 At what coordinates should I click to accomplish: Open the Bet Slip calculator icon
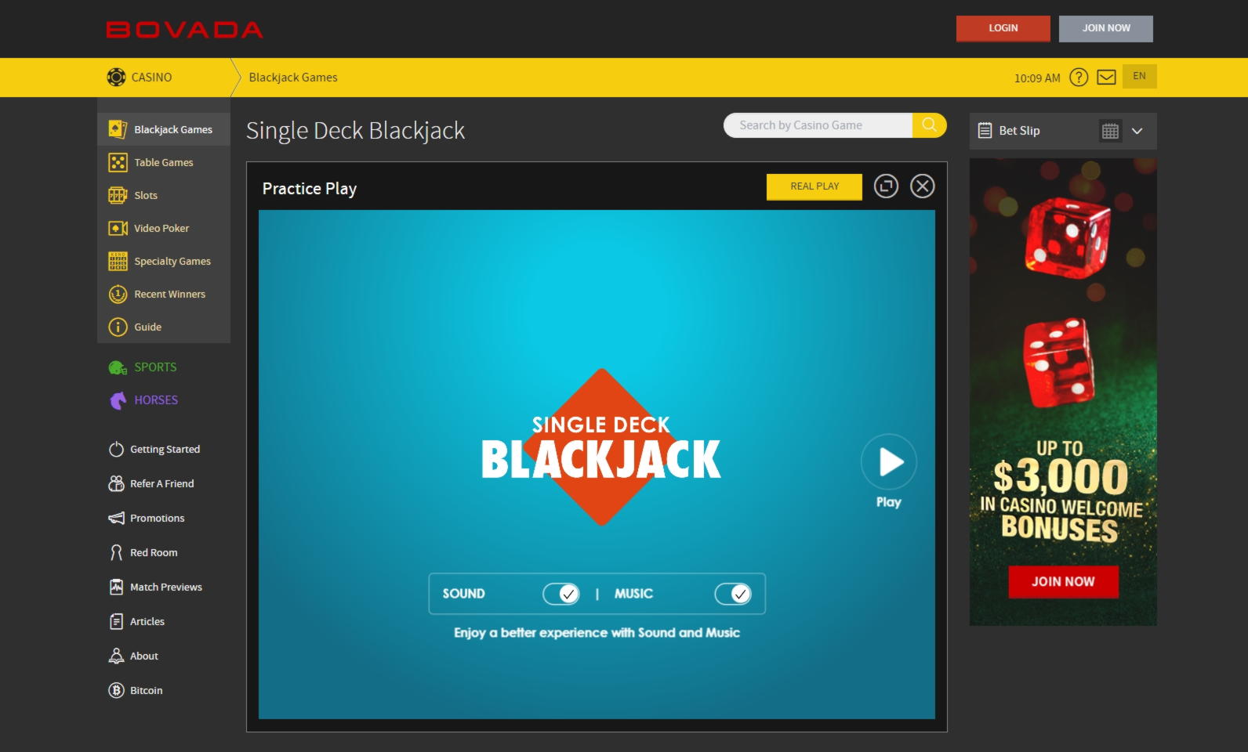(1111, 131)
